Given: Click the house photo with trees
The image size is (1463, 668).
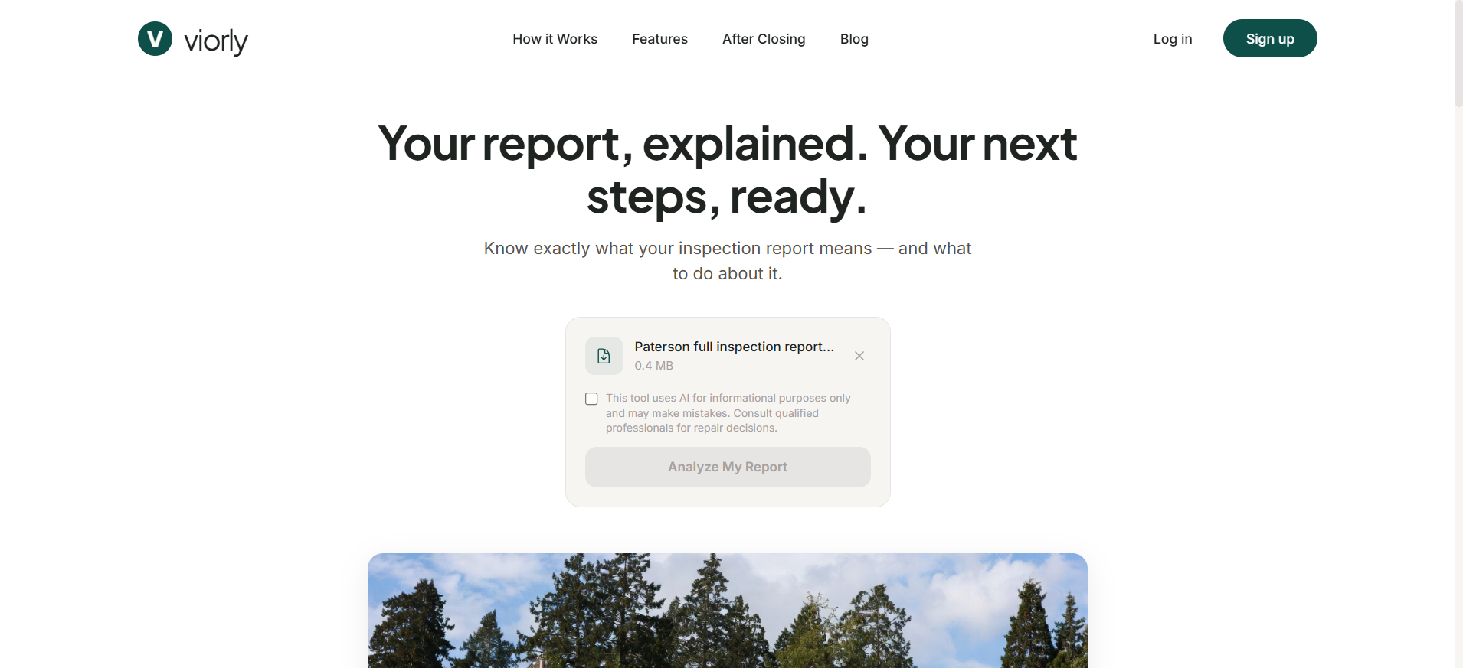Looking at the screenshot, I should (x=728, y=611).
